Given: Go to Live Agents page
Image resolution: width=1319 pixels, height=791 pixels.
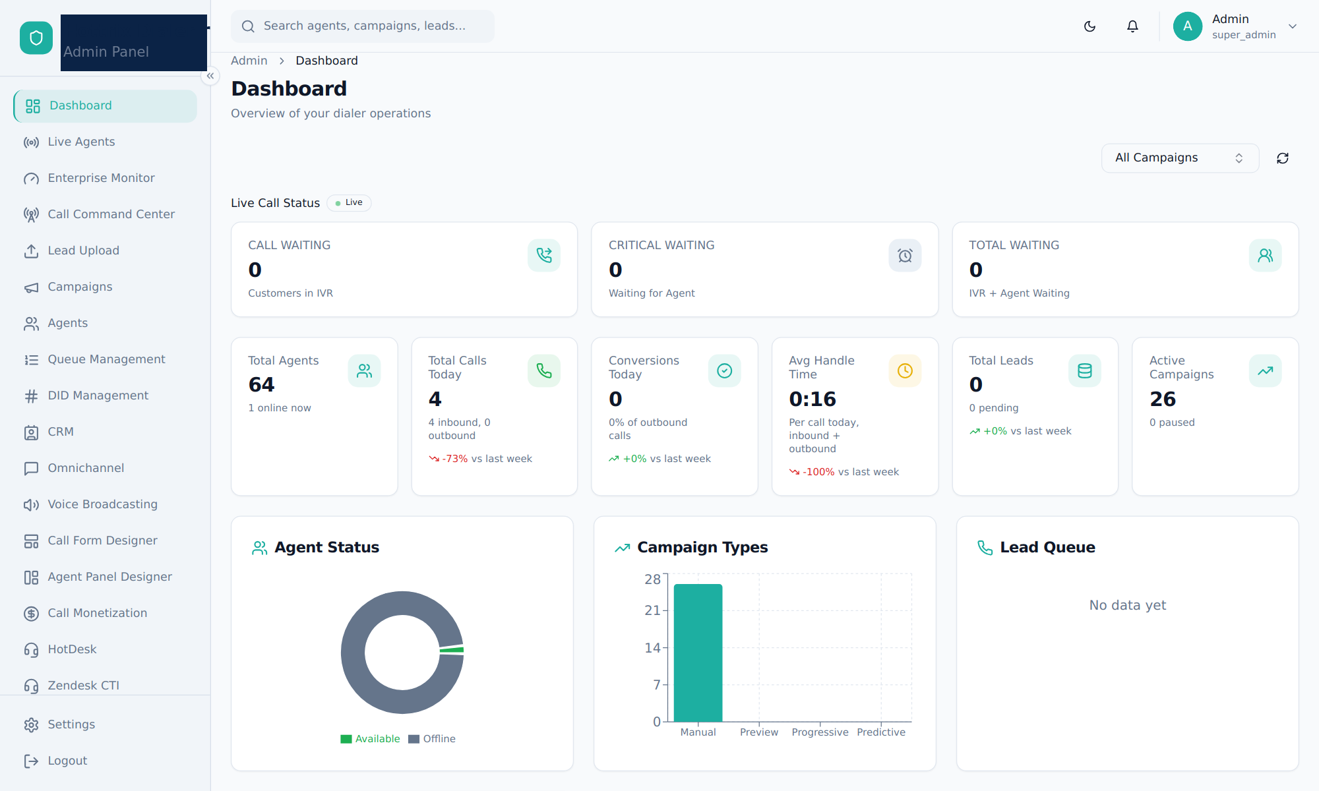Looking at the screenshot, I should coord(106,142).
